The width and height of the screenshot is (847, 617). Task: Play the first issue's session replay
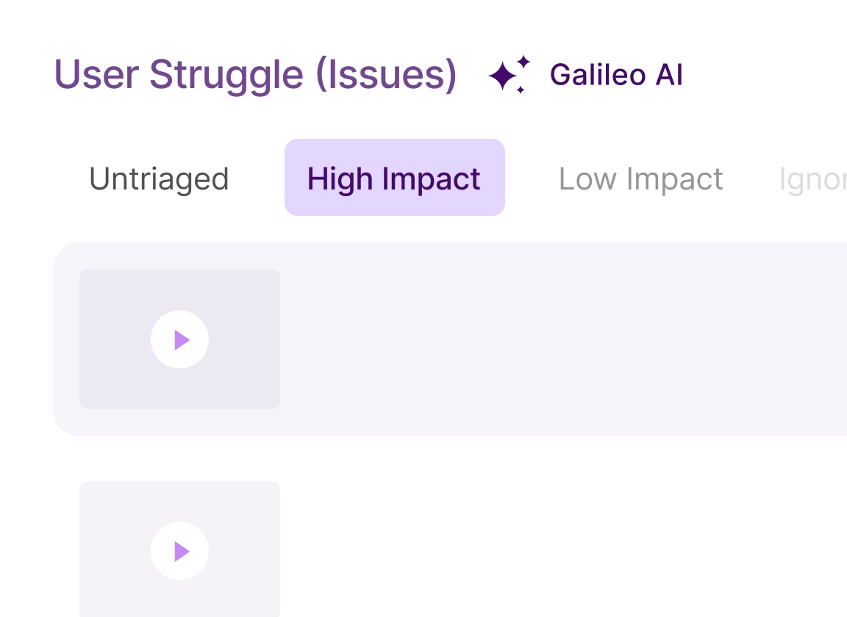pyautogui.click(x=180, y=339)
